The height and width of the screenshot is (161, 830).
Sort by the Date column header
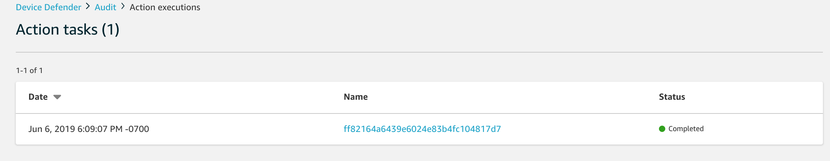point(38,97)
